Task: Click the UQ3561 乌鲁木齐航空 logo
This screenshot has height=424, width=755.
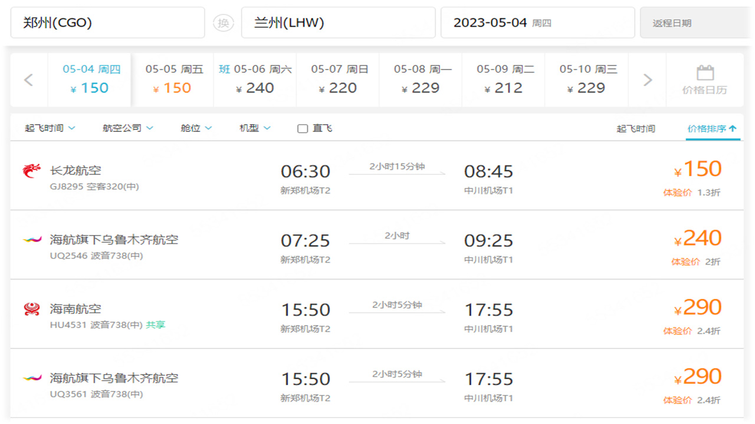Action: pos(32,378)
